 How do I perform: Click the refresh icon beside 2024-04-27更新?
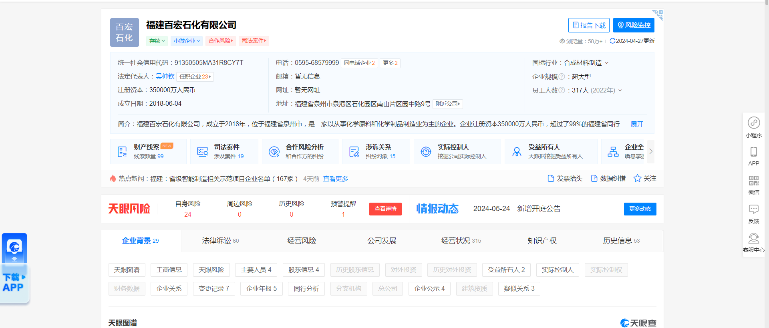coord(612,41)
